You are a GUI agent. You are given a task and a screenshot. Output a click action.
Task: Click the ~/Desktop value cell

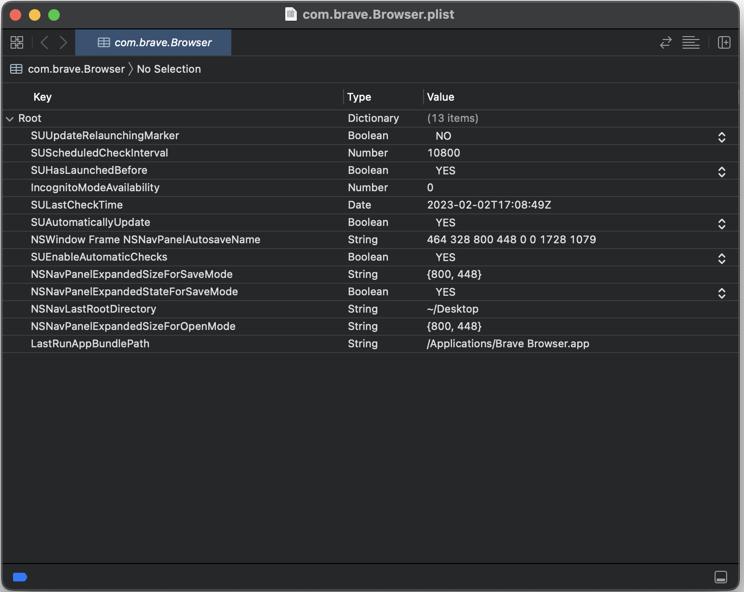point(452,309)
